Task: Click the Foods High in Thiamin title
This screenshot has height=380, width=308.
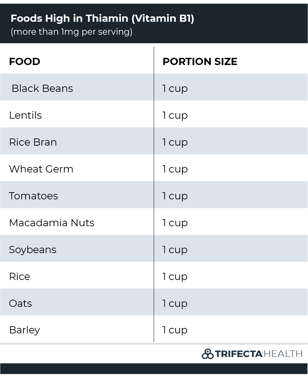Action: tap(102, 18)
